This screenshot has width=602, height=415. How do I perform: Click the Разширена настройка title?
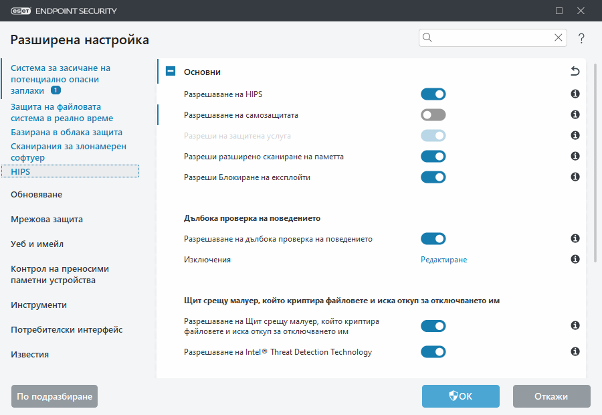coord(80,40)
